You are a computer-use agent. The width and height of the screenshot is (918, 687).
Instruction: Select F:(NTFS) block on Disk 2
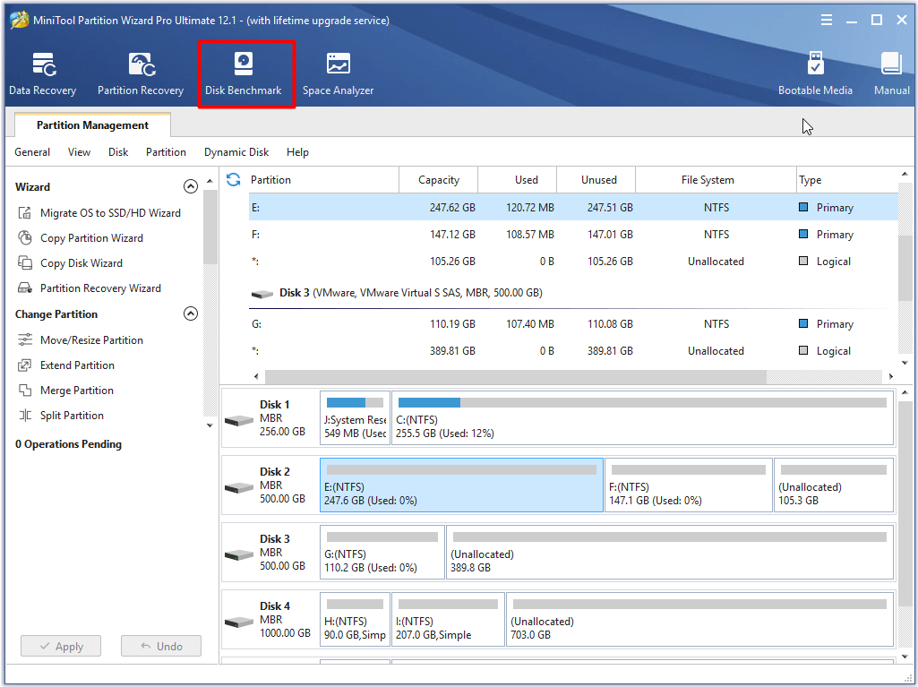pos(688,485)
